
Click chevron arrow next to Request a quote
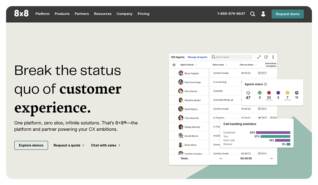pos(83,145)
